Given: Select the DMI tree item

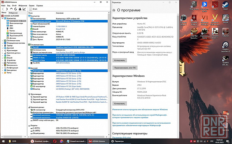Looking at the screenshot, I should pyautogui.click(x=11, y=26).
